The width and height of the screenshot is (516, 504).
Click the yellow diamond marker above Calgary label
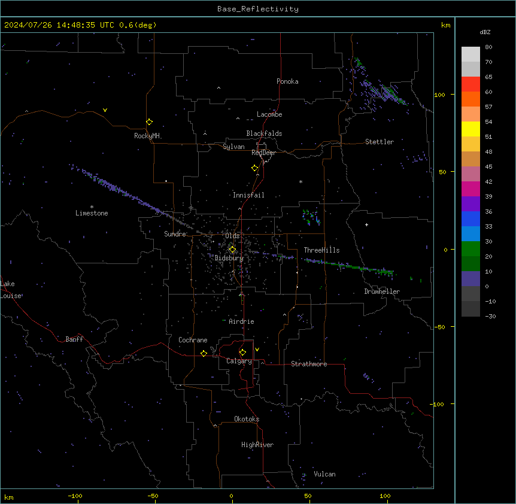pos(242,353)
